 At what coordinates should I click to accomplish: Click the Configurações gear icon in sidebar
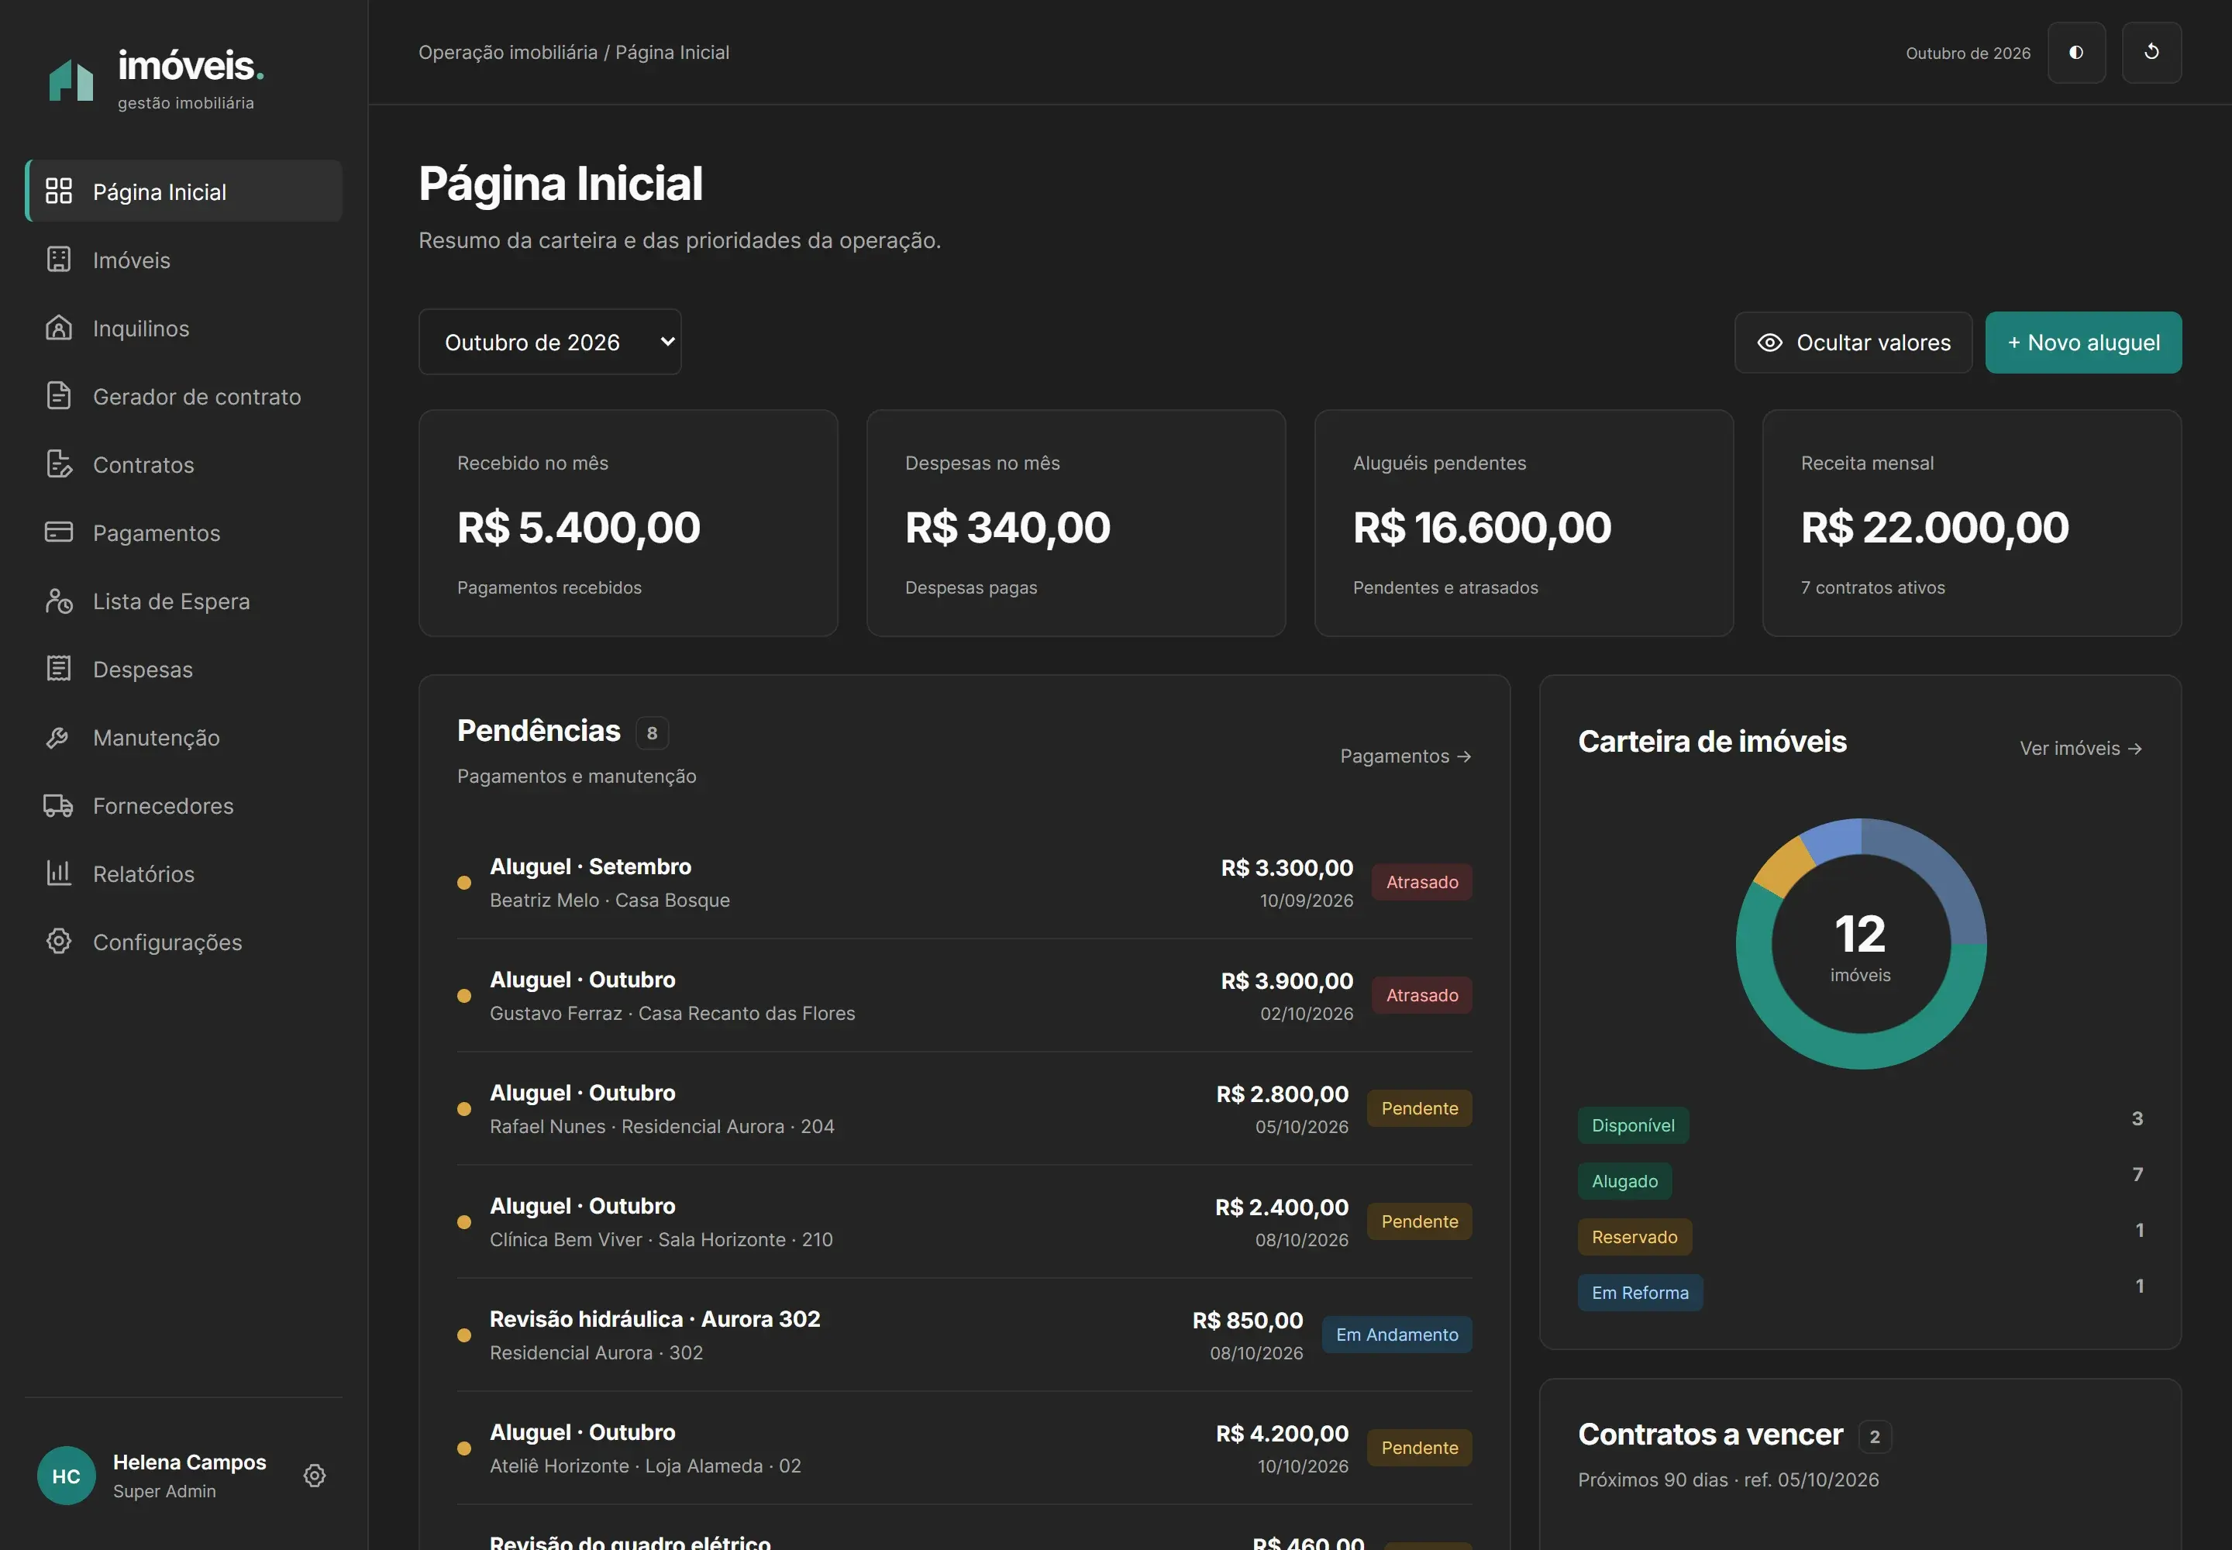pyautogui.click(x=59, y=941)
